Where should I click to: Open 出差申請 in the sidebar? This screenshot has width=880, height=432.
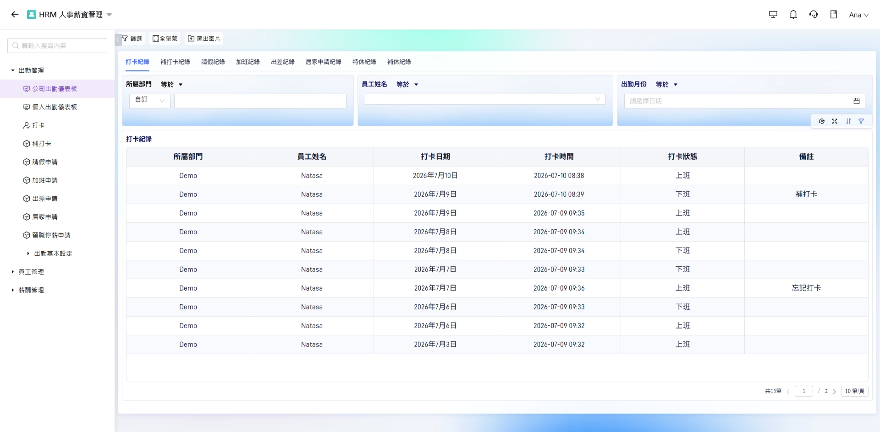[x=57, y=199]
